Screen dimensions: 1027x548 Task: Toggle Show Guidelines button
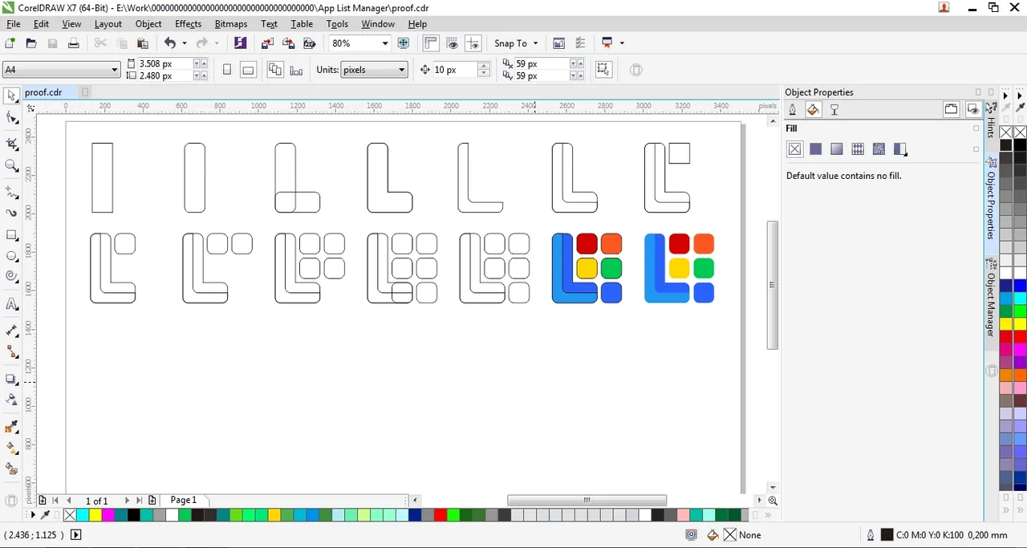tap(473, 43)
